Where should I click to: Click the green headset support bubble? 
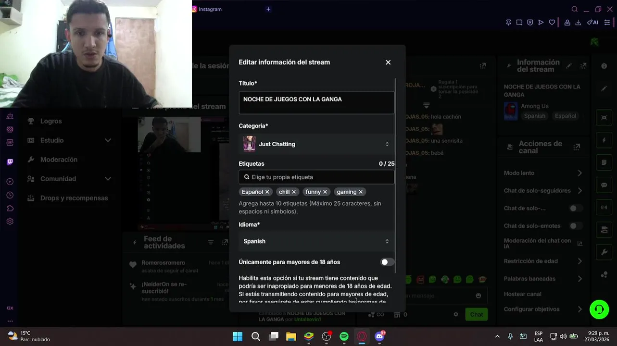pos(599,309)
